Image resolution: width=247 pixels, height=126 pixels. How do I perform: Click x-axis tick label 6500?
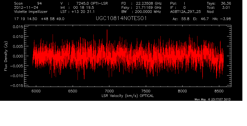point(73,91)
